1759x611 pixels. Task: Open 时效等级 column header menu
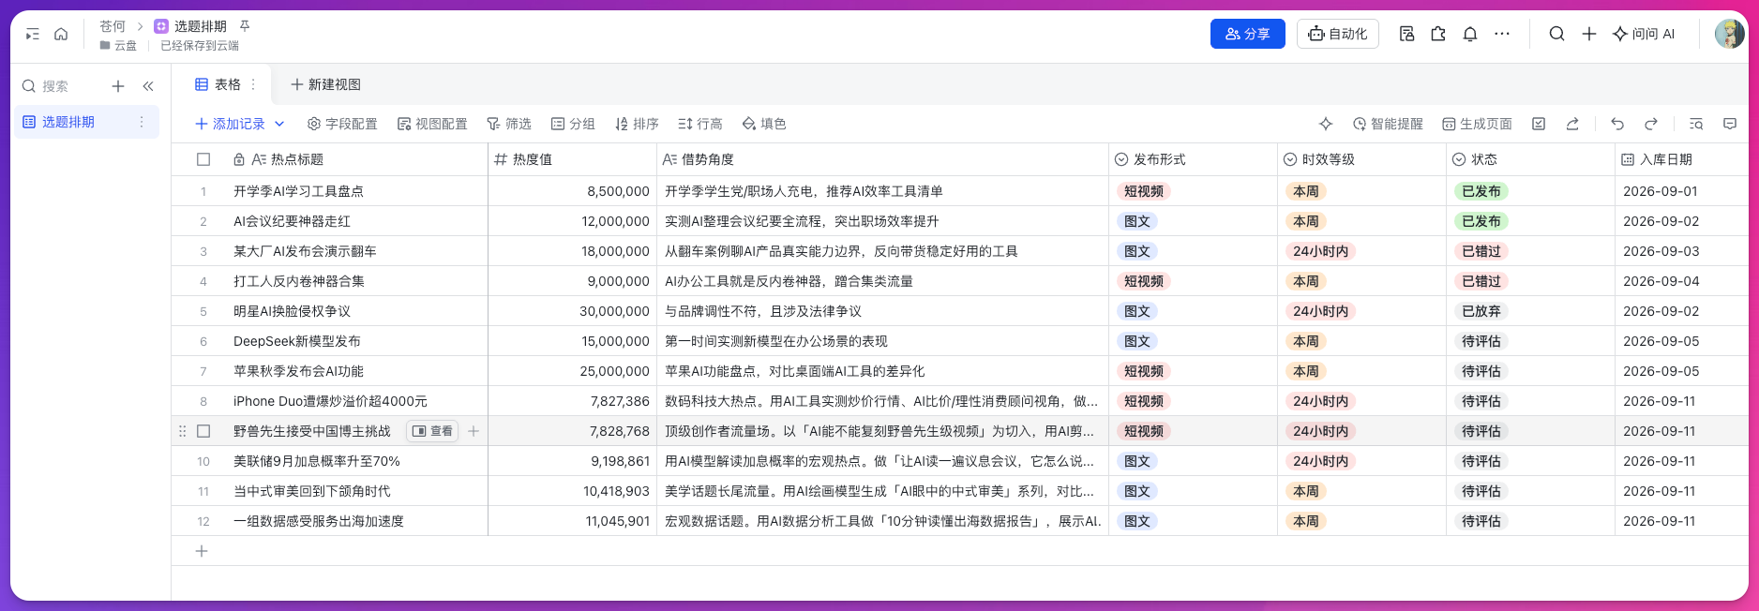click(1361, 159)
